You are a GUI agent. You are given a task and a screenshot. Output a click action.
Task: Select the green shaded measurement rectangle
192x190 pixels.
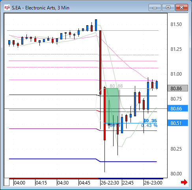[112, 106]
